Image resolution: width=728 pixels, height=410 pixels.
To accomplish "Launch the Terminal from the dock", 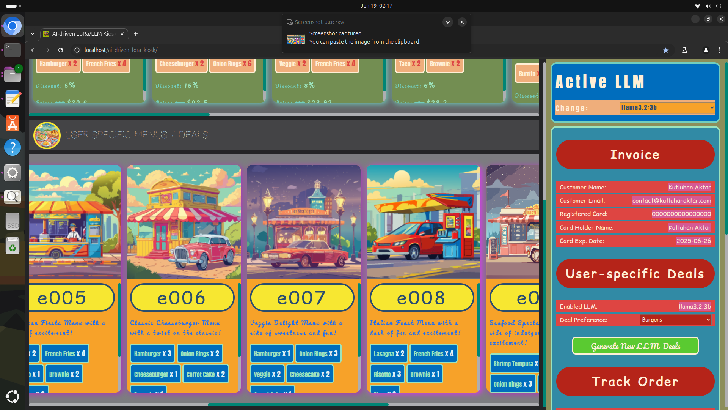I will [13, 50].
